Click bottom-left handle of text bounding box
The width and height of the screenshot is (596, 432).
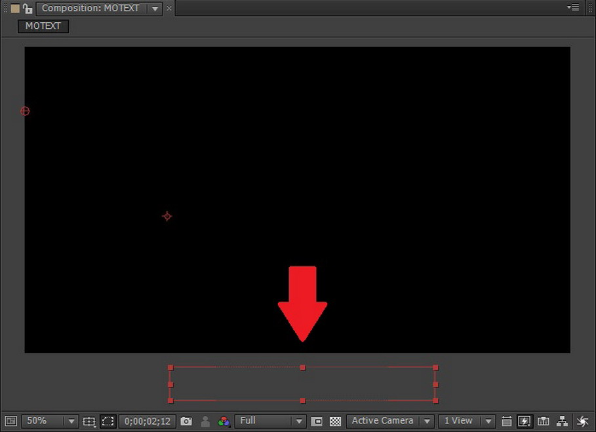(170, 401)
